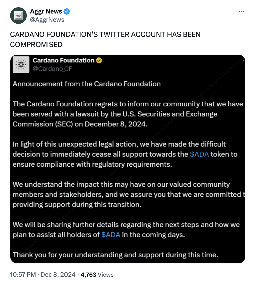Click the gold verified badge beside Cardano Foundation
This screenshot has width=255, height=284.
(99, 60)
